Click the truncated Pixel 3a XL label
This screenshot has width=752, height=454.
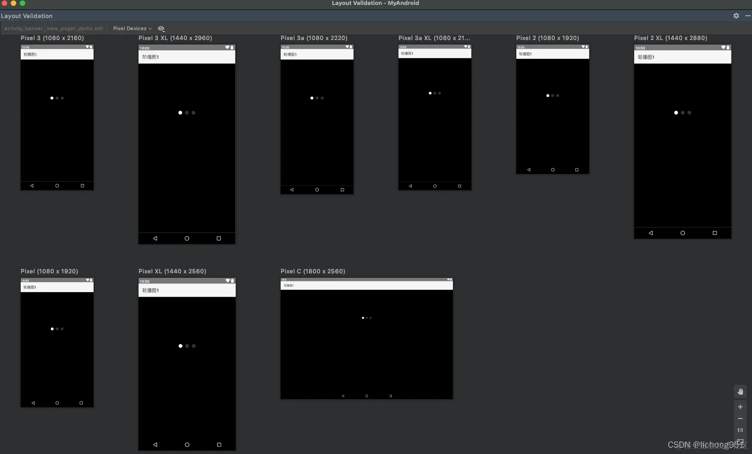tap(434, 38)
